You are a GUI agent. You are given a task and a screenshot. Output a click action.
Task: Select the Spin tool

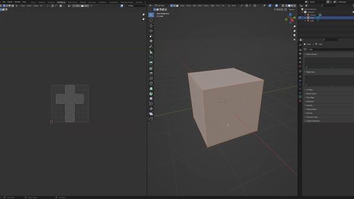(x=151, y=93)
